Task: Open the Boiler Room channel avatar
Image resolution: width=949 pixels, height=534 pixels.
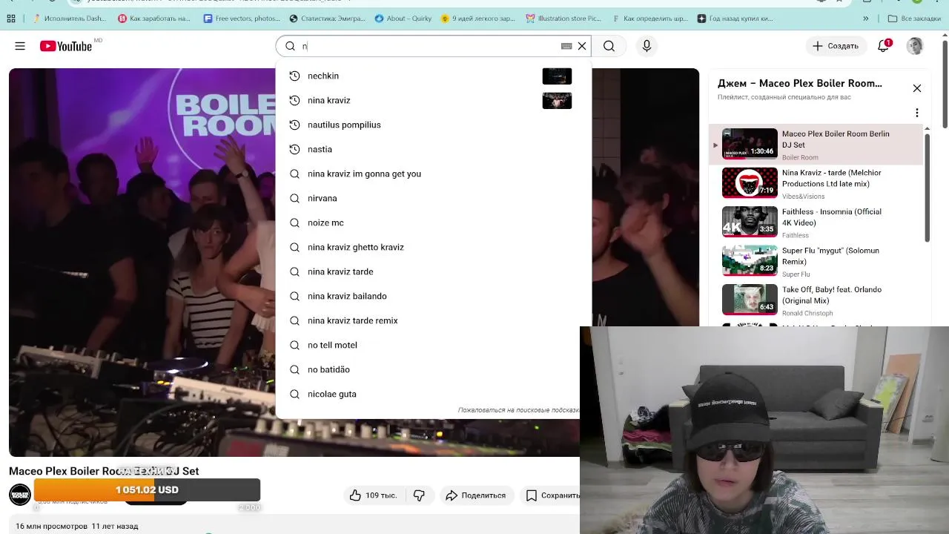Action: [20, 495]
